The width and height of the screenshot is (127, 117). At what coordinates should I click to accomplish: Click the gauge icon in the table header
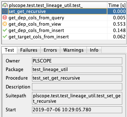tap(5, 5)
